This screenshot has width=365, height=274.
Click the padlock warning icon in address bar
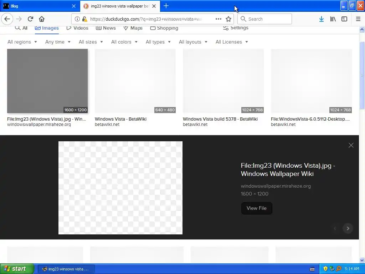click(84, 19)
